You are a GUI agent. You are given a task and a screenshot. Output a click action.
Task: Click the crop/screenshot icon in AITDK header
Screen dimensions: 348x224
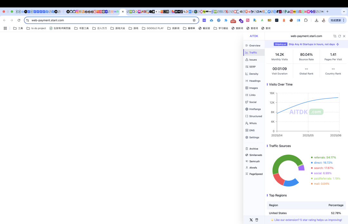coord(335,36)
